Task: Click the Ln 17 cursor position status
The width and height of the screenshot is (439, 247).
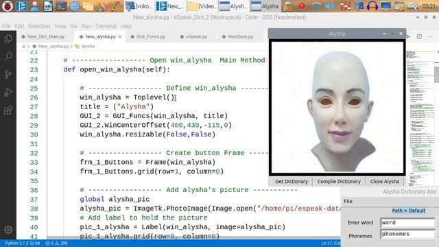Action: pos(331,243)
